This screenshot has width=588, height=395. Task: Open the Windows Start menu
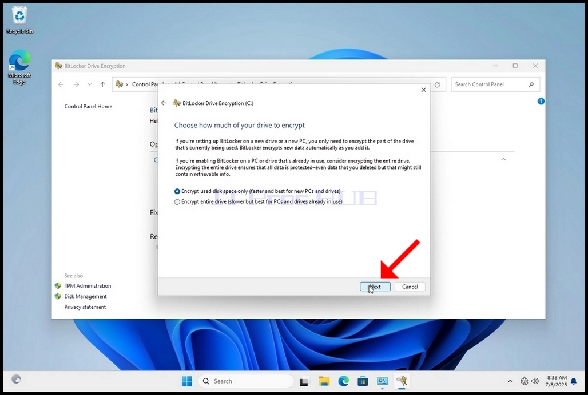coord(186,381)
